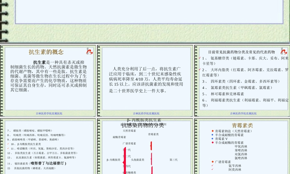Open the 青霉素类 slide title
The image size is (290, 174).
[243, 125]
